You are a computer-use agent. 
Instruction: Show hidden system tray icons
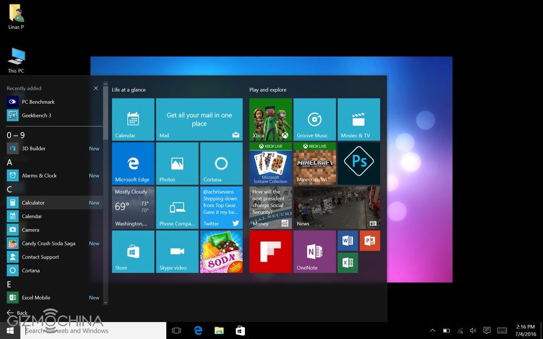(433, 331)
